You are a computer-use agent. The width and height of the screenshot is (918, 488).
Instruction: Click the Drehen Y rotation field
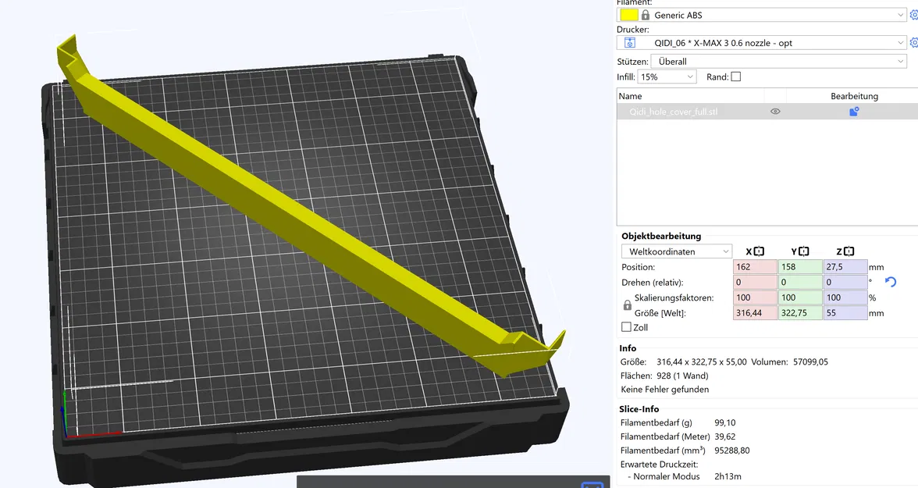click(799, 282)
